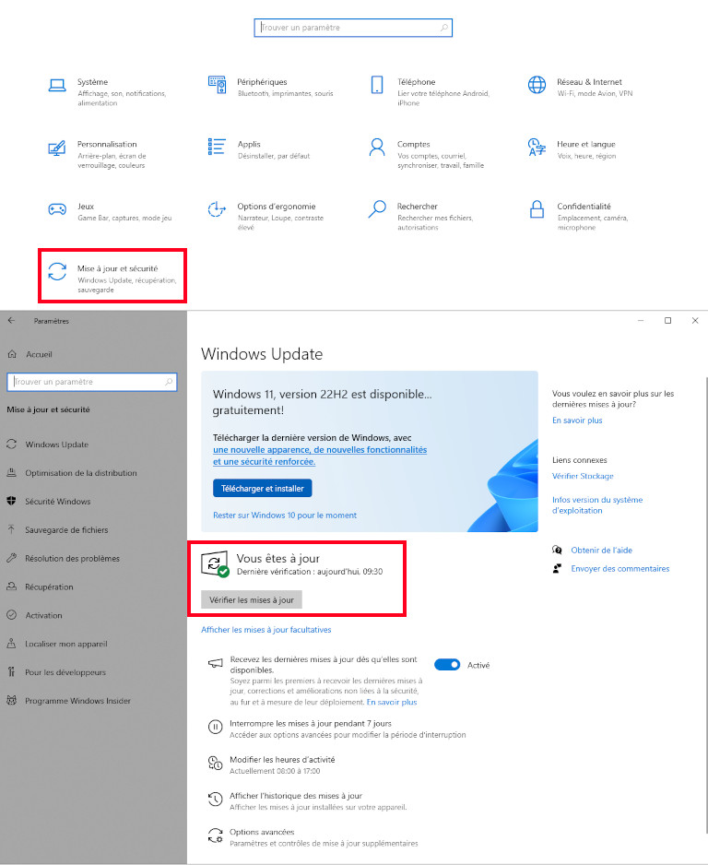The width and height of the screenshot is (708, 865).
Task: Click Vérifier les mises à jour button
Action: coord(252,600)
